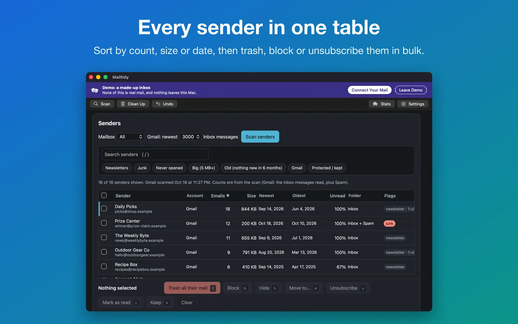Select the Newsletters filter chip
Image resolution: width=518 pixels, height=324 pixels.
[117, 168]
